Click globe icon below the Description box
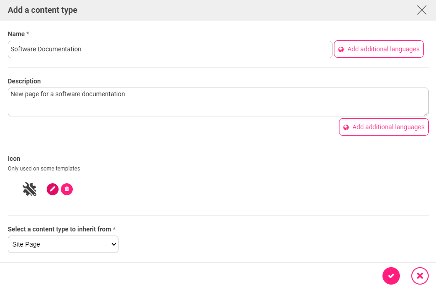This screenshot has height=291, width=436. [346, 127]
